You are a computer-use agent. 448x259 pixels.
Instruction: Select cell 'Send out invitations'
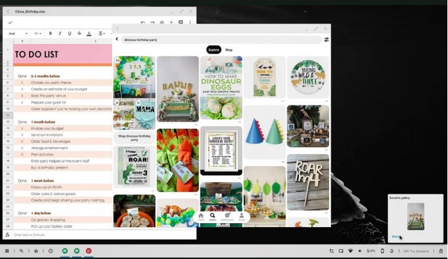tap(47, 135)
